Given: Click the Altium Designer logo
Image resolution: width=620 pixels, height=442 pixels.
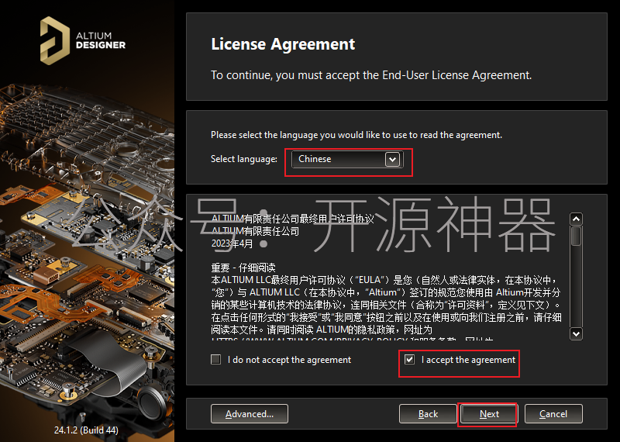Looking at the screenshot, I should [x=82, y=40].
